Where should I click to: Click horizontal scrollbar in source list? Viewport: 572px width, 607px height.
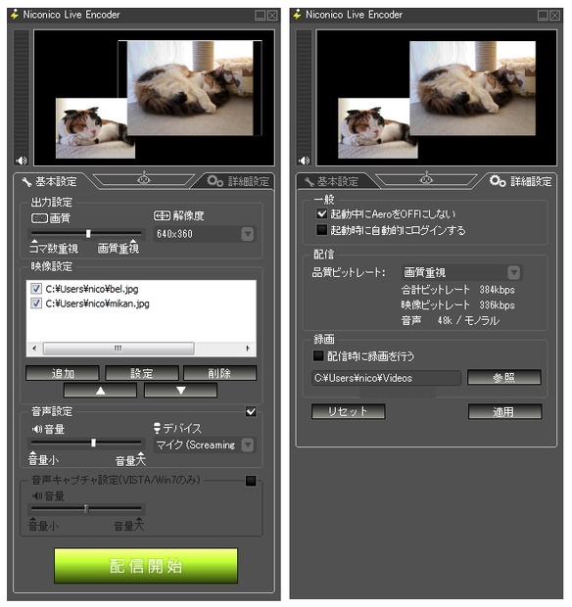(119, 348)
